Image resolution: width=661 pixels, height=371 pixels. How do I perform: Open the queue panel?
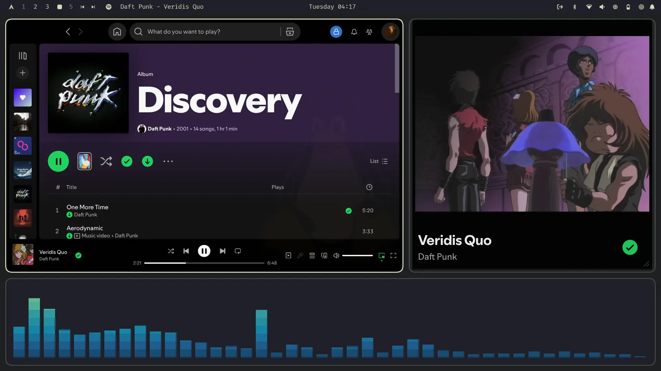pyautogui.click(x=312, y=256)
